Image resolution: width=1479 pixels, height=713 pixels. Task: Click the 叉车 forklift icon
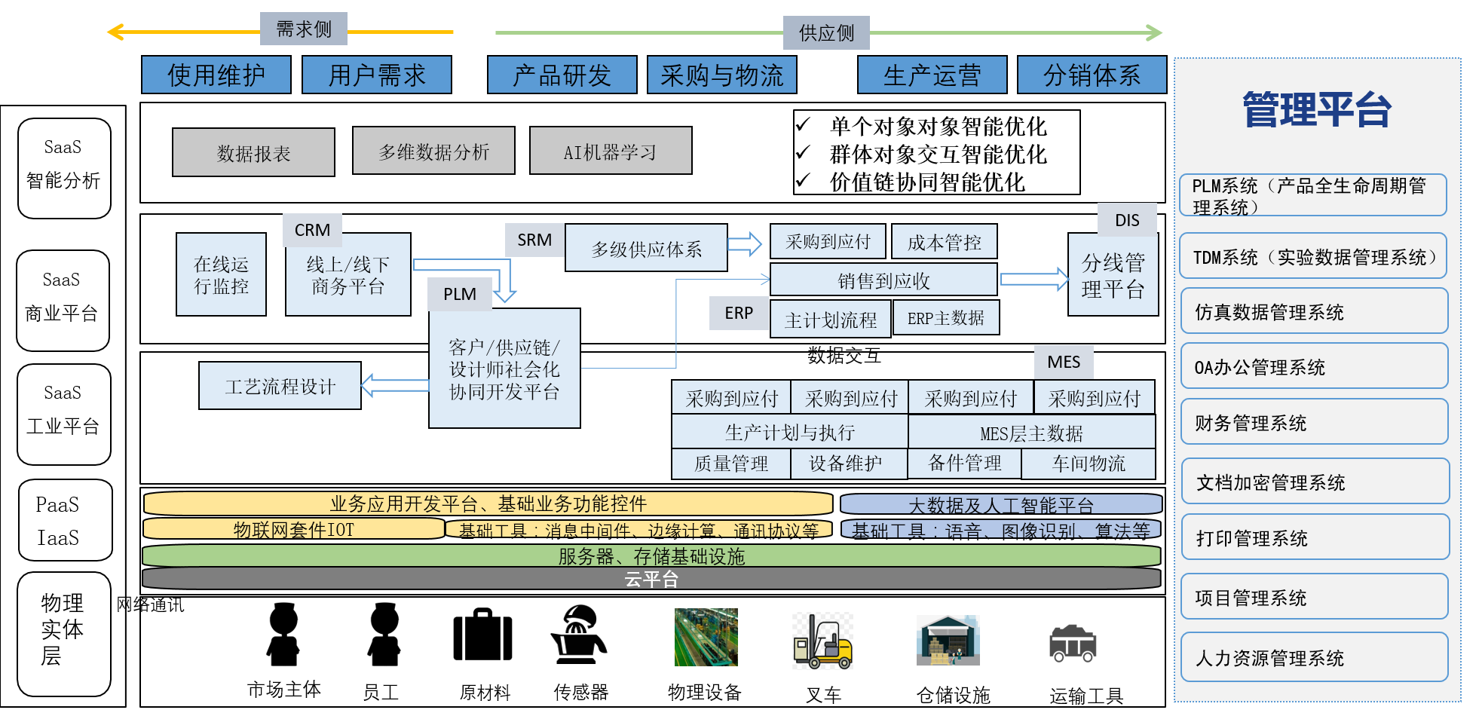click(822, 641)
